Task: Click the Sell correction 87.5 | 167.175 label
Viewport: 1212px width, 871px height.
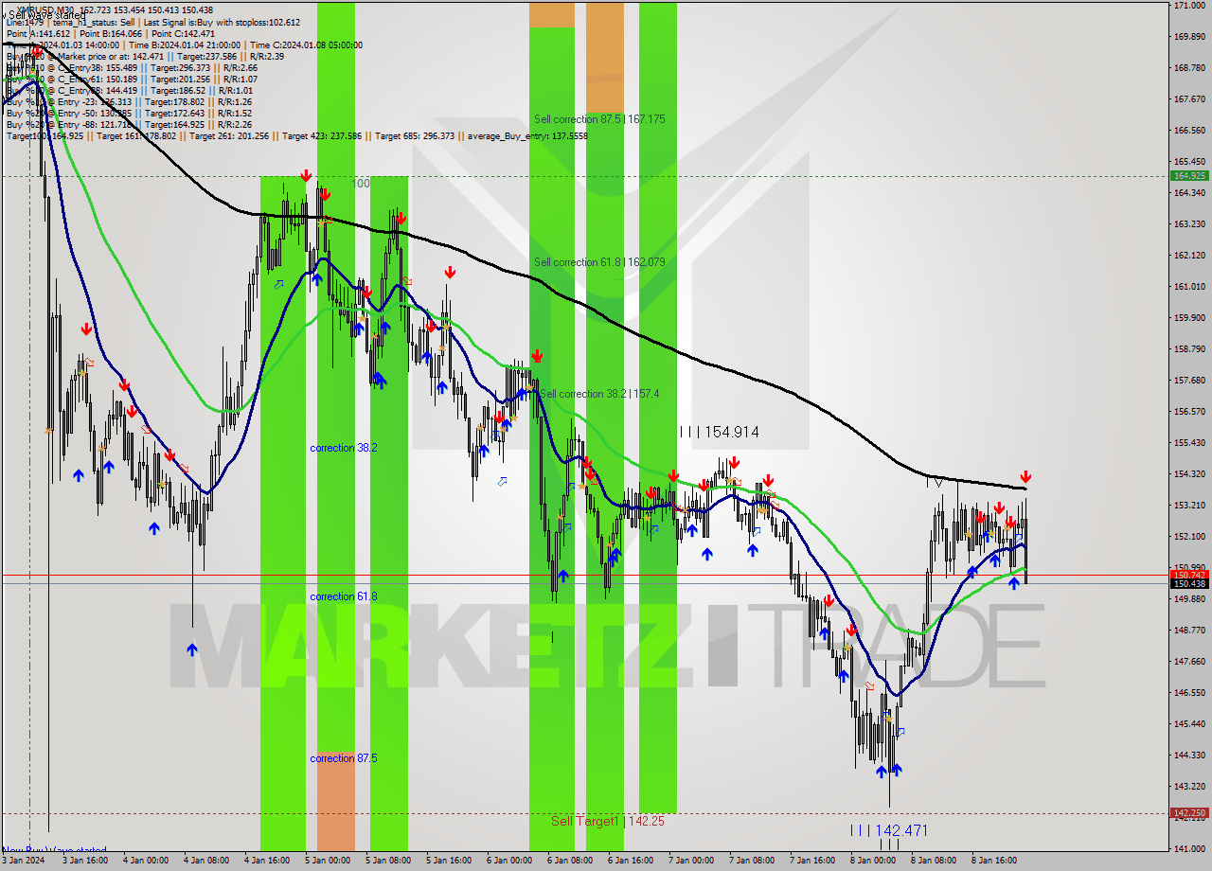Action: point(599,119)
